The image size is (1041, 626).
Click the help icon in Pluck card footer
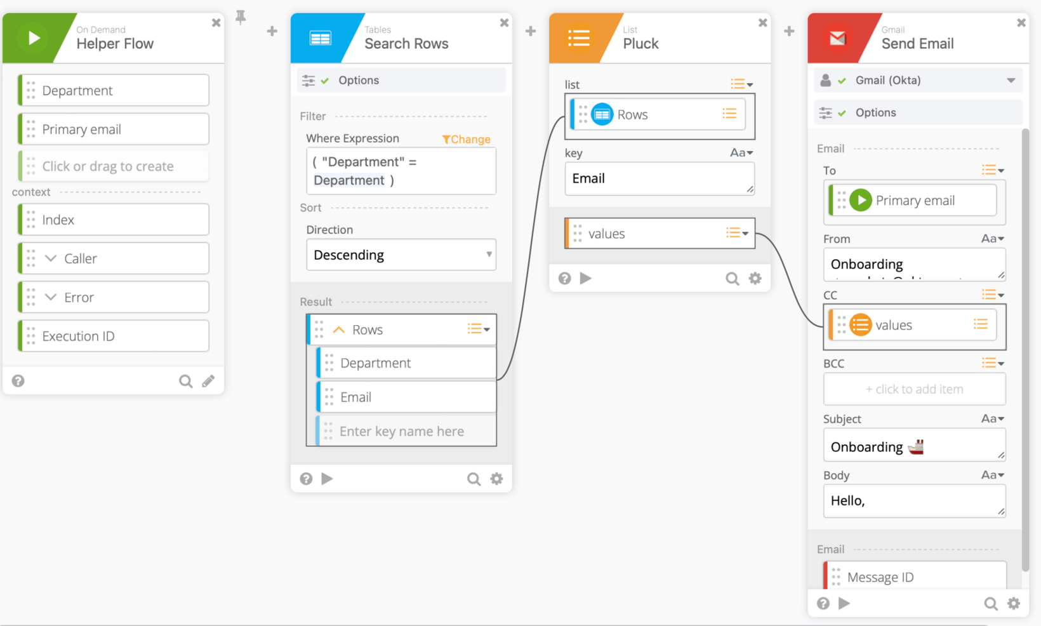click(564, 279)
